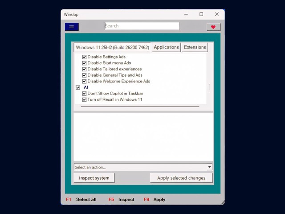Click Apply selected changes button
Viewport: 285px width, 214px height.
(x=181, y=178)
